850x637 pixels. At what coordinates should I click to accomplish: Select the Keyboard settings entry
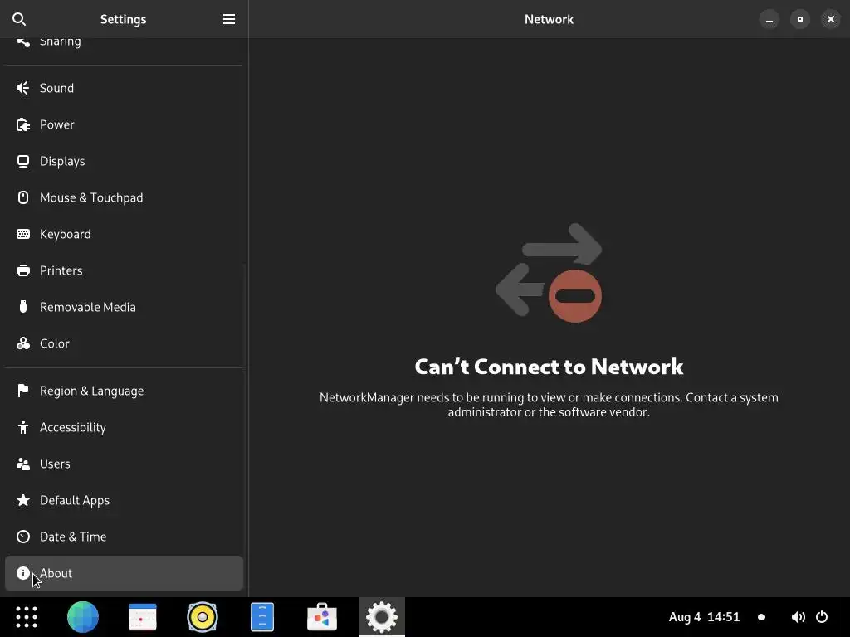124,234
